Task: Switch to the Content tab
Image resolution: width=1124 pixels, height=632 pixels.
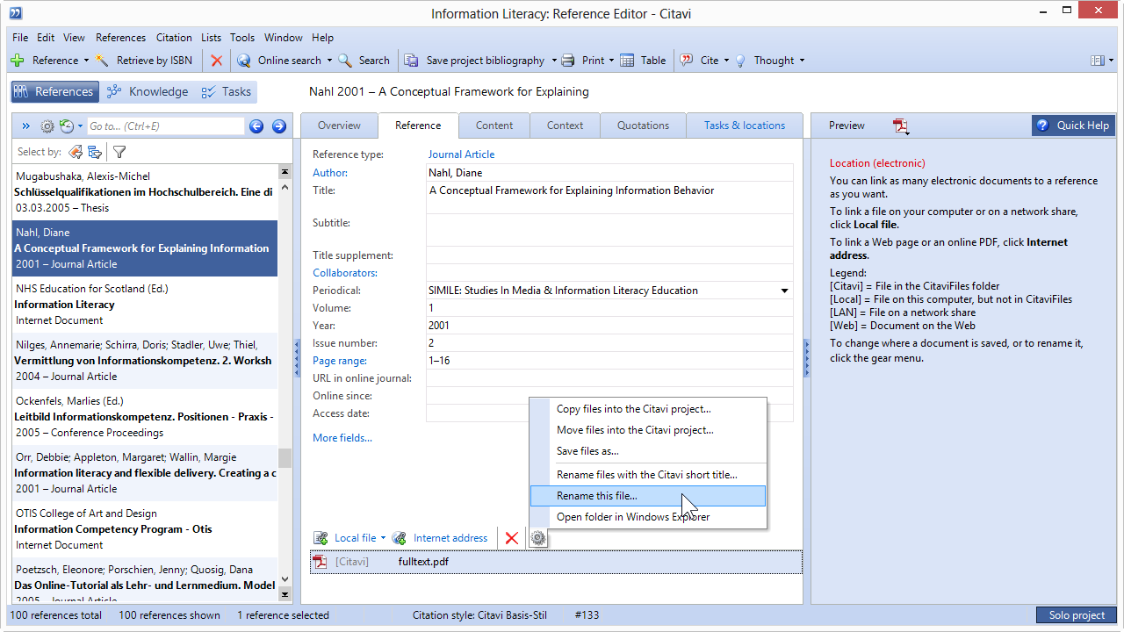Action: pyautogui.click(x=494, y=126)
